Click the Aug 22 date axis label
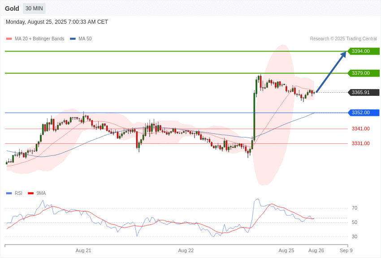Screen dimensions: 381x258 tap(186, 250)
